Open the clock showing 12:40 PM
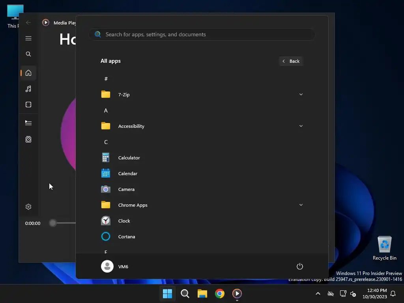Viewport: 404px width, 303px height. click(375, 294)
